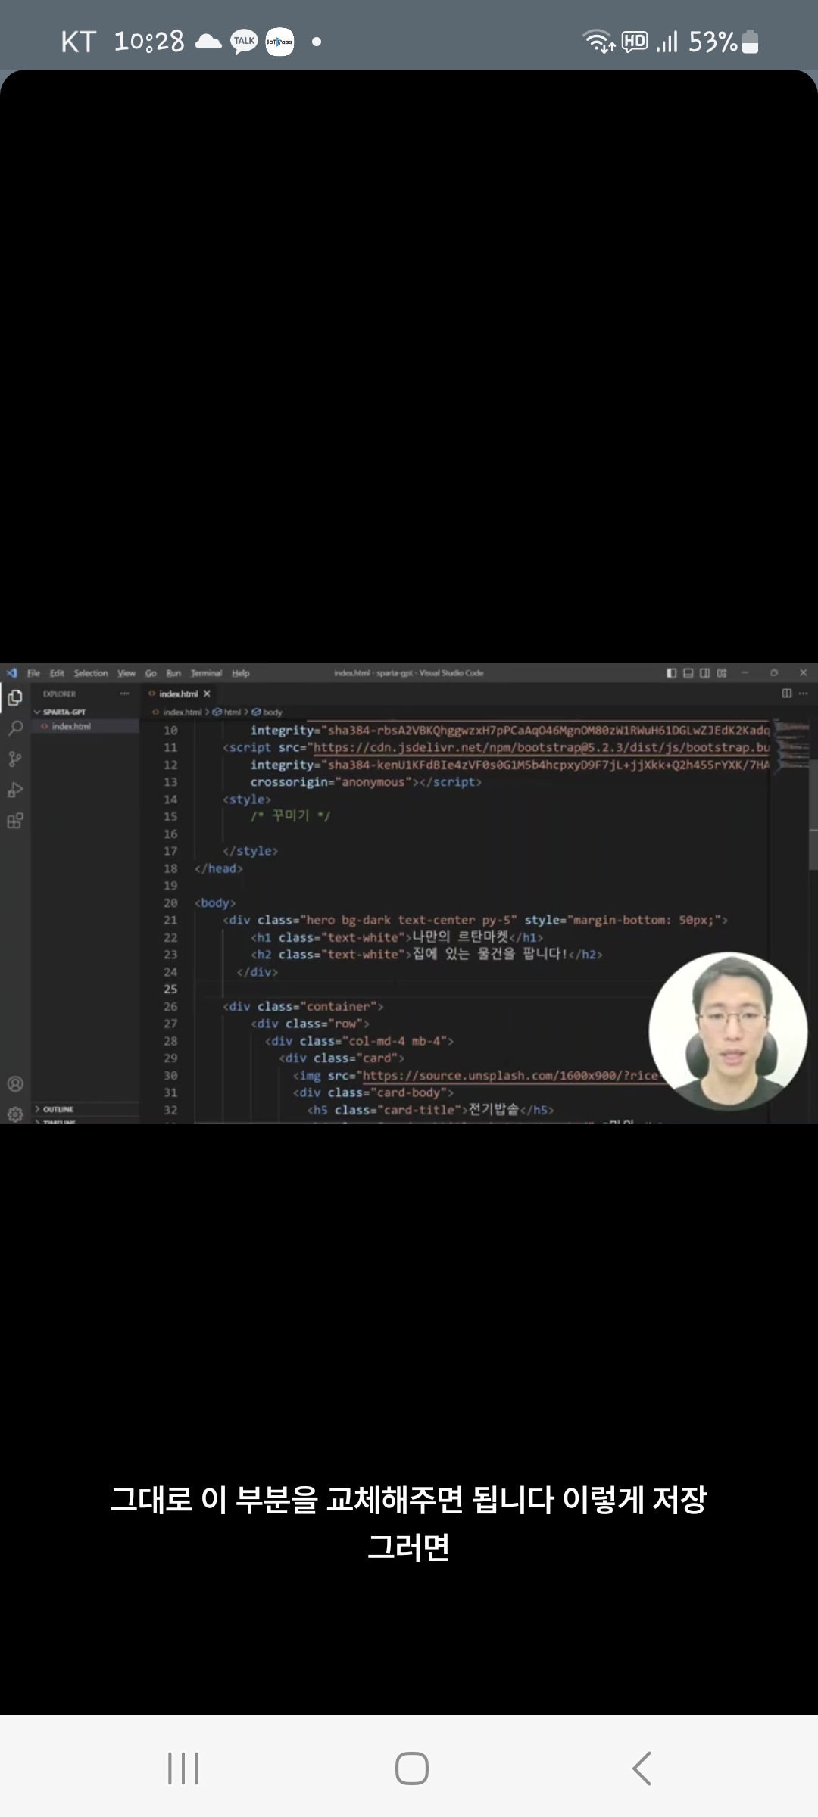Open editor More Actions ellipsis

pyautogui.click(x=803, y=693)
